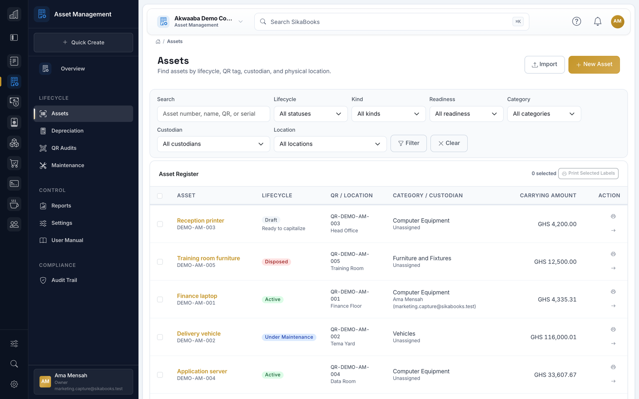The height and width of the screenshot is (399, 639).
Task: Open the All readiness dropdown
Action: pos(466,114)
